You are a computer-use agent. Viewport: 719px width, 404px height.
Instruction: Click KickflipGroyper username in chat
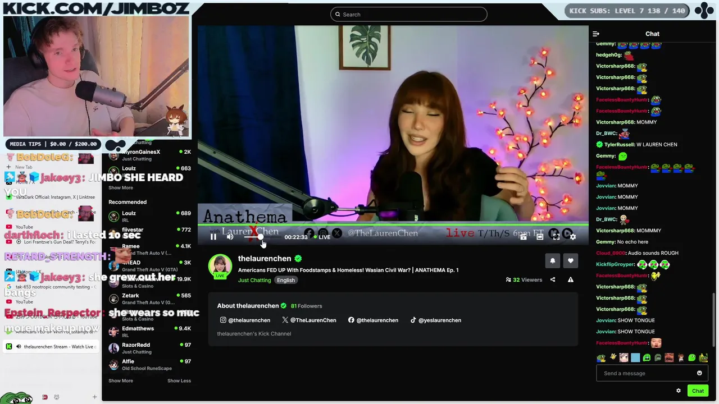click(615, 264)
